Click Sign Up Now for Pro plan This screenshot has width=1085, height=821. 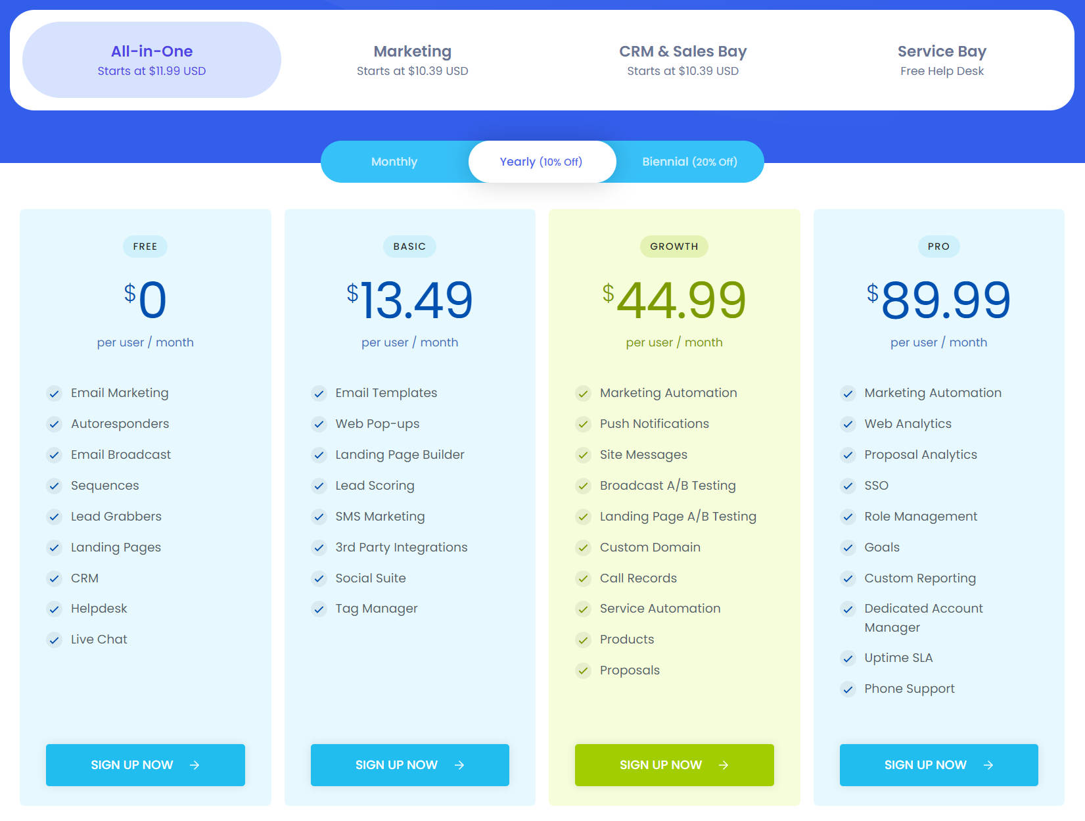938,764
